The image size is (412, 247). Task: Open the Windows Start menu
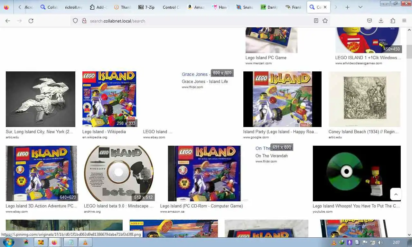tap(8, 242)
